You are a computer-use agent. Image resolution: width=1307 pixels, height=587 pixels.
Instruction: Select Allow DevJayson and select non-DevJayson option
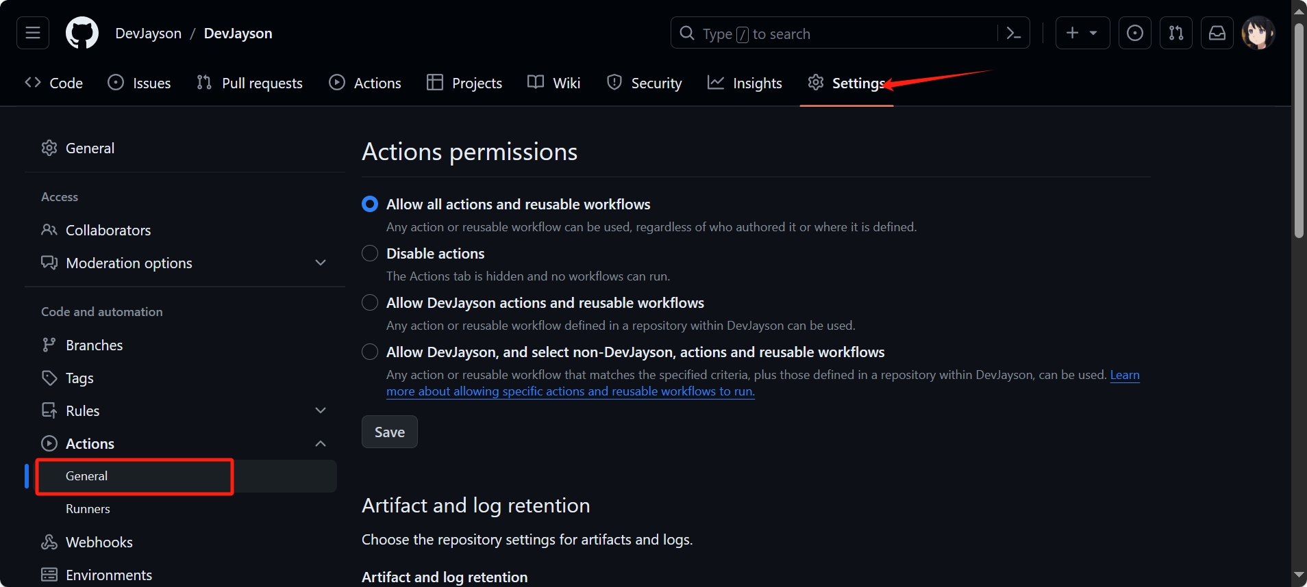tap(370, 352)
